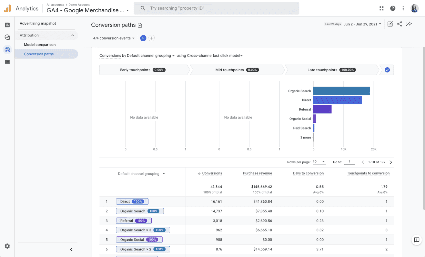Open the Admin settings gear
Screen dimensions: 425x257
7,246
